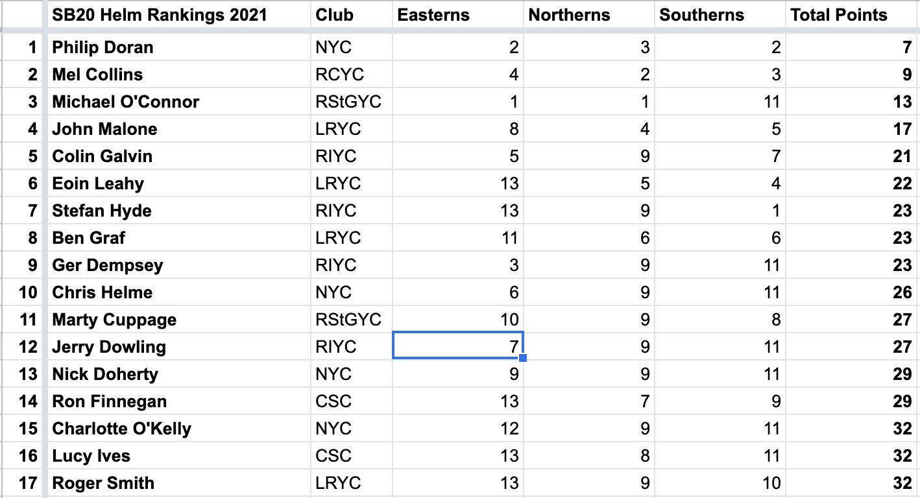Select Michael O'Connor's club cell RStGYC
This screenshot has width=920, height=498.
tap(352, 102)
